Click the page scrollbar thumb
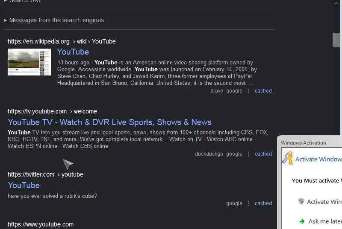This screenshot has width=342, height=229. click(336, 40)
